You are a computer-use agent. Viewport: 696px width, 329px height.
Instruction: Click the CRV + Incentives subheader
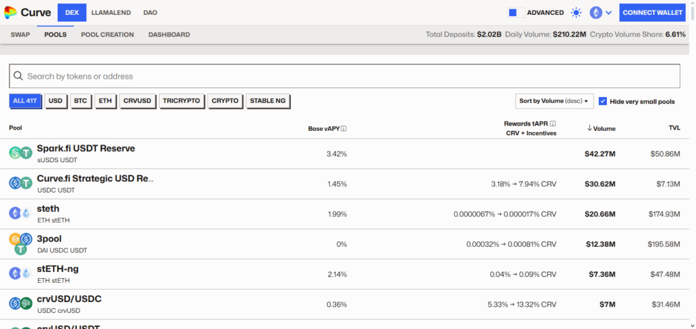[532, 133]
